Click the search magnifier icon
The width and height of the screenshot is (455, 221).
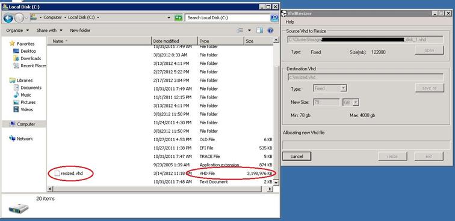pyautogui.click(x=274, y=17)
